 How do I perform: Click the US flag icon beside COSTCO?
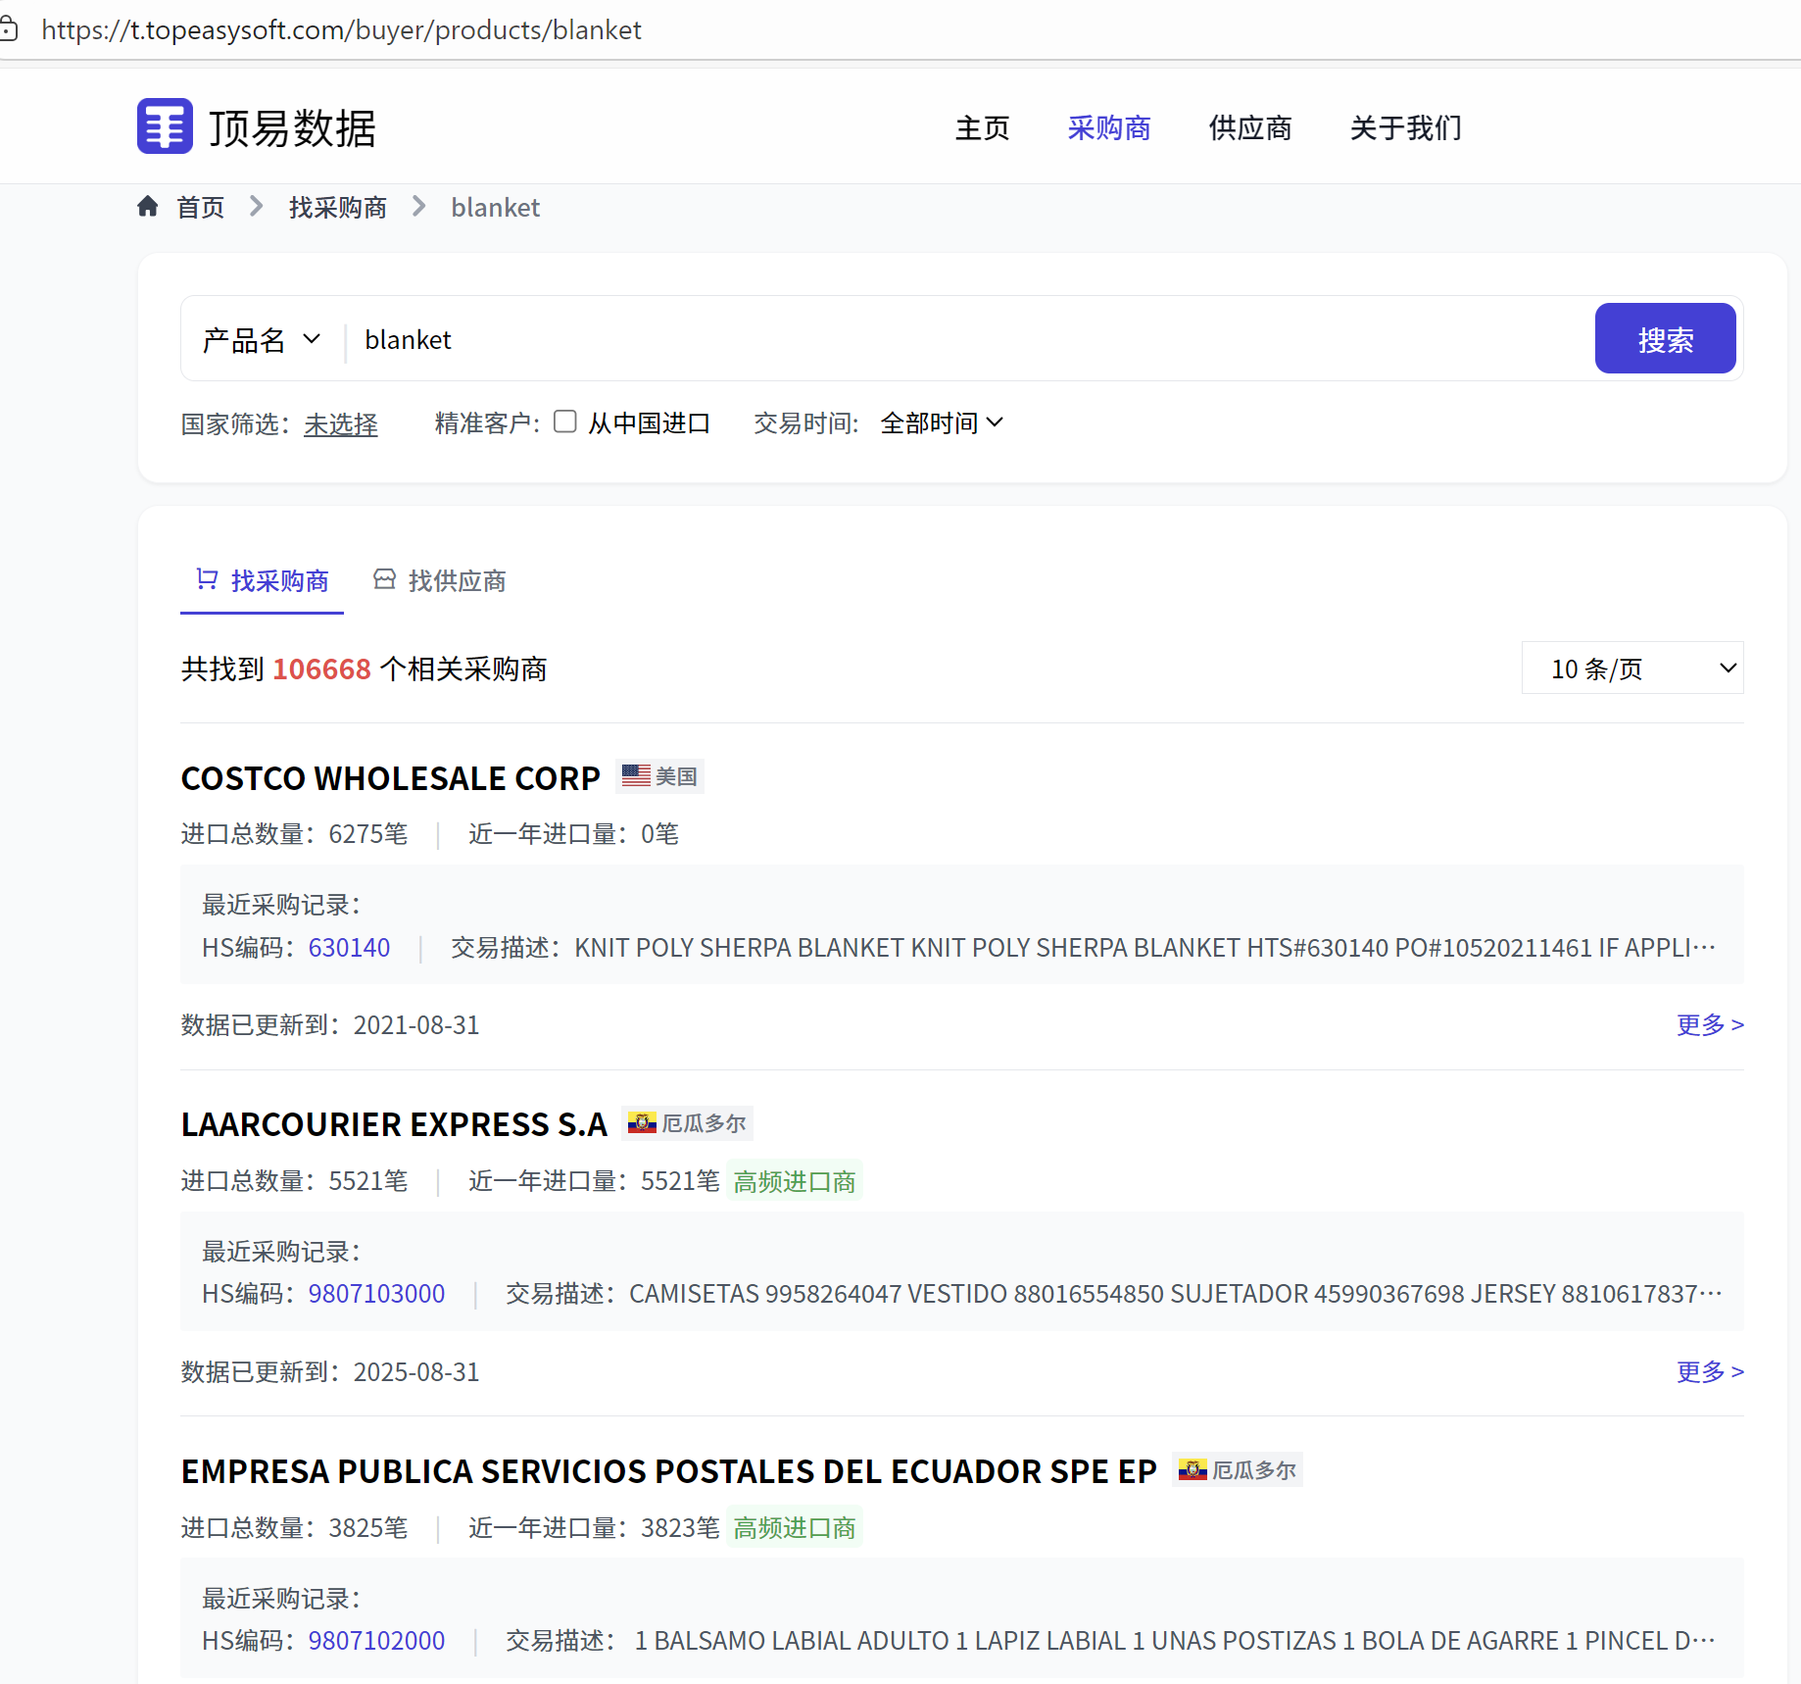(x=636, y=775)
